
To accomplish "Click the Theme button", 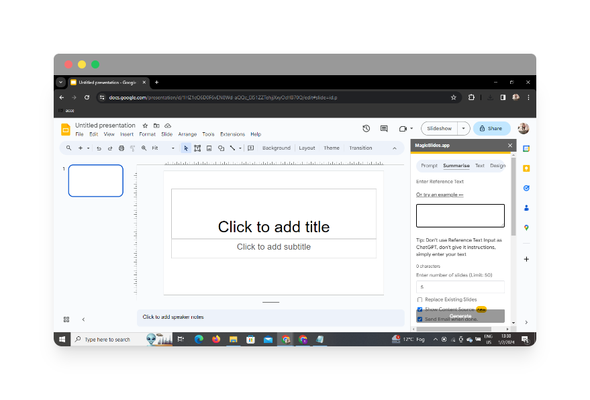I will click(x=332, y=148).
